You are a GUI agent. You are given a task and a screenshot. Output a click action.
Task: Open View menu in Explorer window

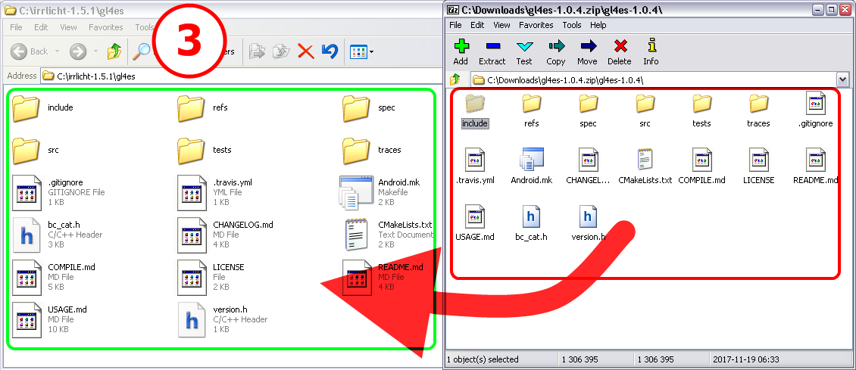pos(68,27)
